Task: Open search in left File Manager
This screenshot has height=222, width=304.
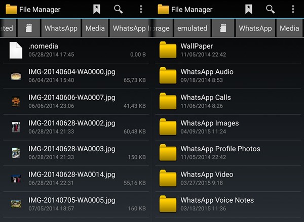Action: 119,9
